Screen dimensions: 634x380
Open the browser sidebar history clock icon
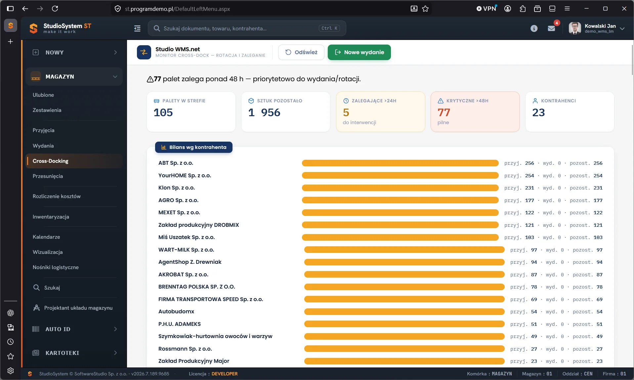coord(11,342)
